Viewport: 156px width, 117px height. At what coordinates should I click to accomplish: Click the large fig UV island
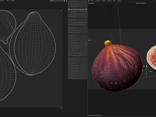(x=32, y=43)
